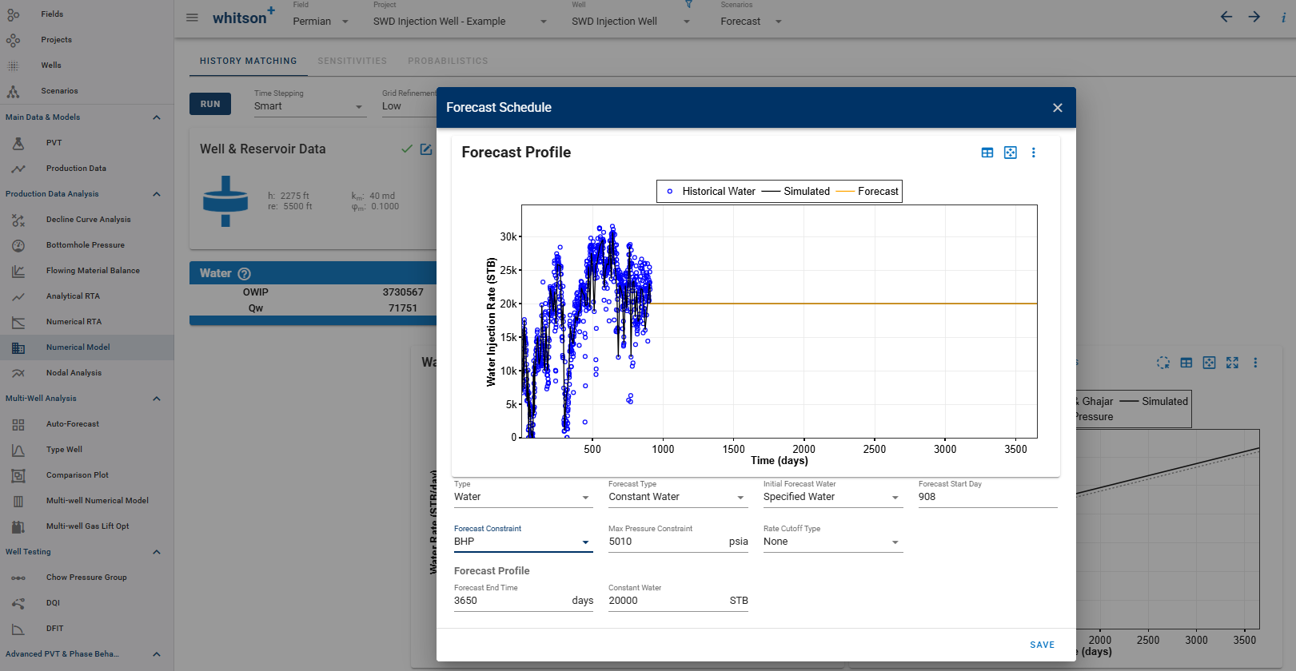The height and width of the screenshot is (671, 1296).
Task: Open the hamburger navigation menu
Action: tap(192, 18)
